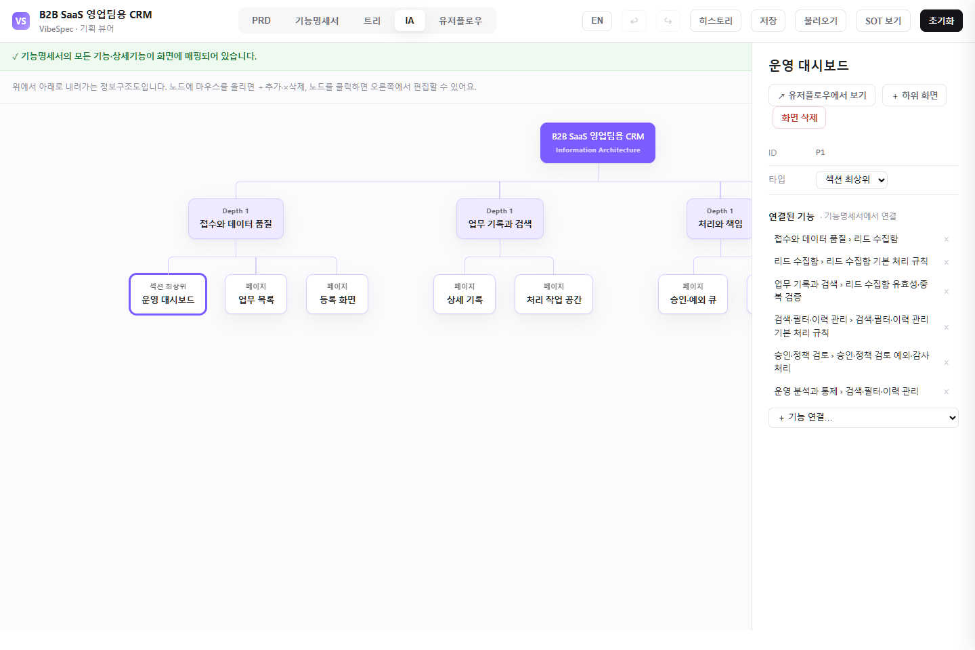The height and width of the screenshot is (650, 975).
Task: Select the '등록 화면' page node
Action: pyautogui.click(x=337, y=294)
